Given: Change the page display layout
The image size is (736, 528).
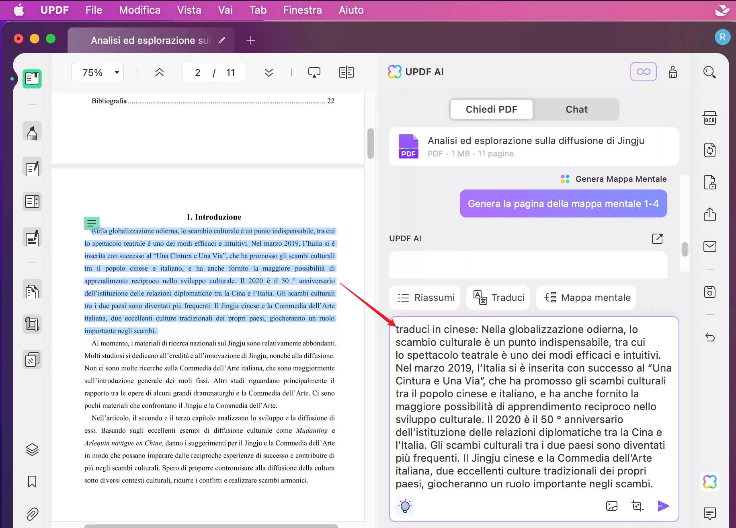Looking at the screenshot, I should coord(346,72).
